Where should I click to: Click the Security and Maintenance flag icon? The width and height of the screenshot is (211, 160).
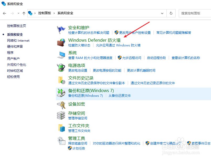coord(61,30)
